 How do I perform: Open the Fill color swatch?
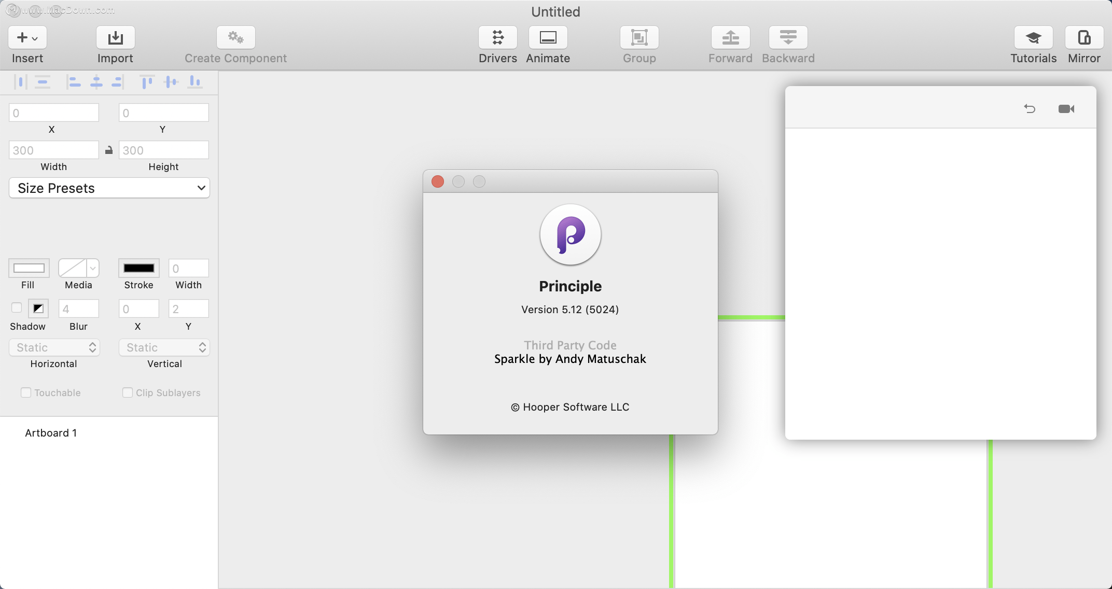29,268
